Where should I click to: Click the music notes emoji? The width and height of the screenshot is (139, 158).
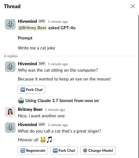tap(49, 140)
